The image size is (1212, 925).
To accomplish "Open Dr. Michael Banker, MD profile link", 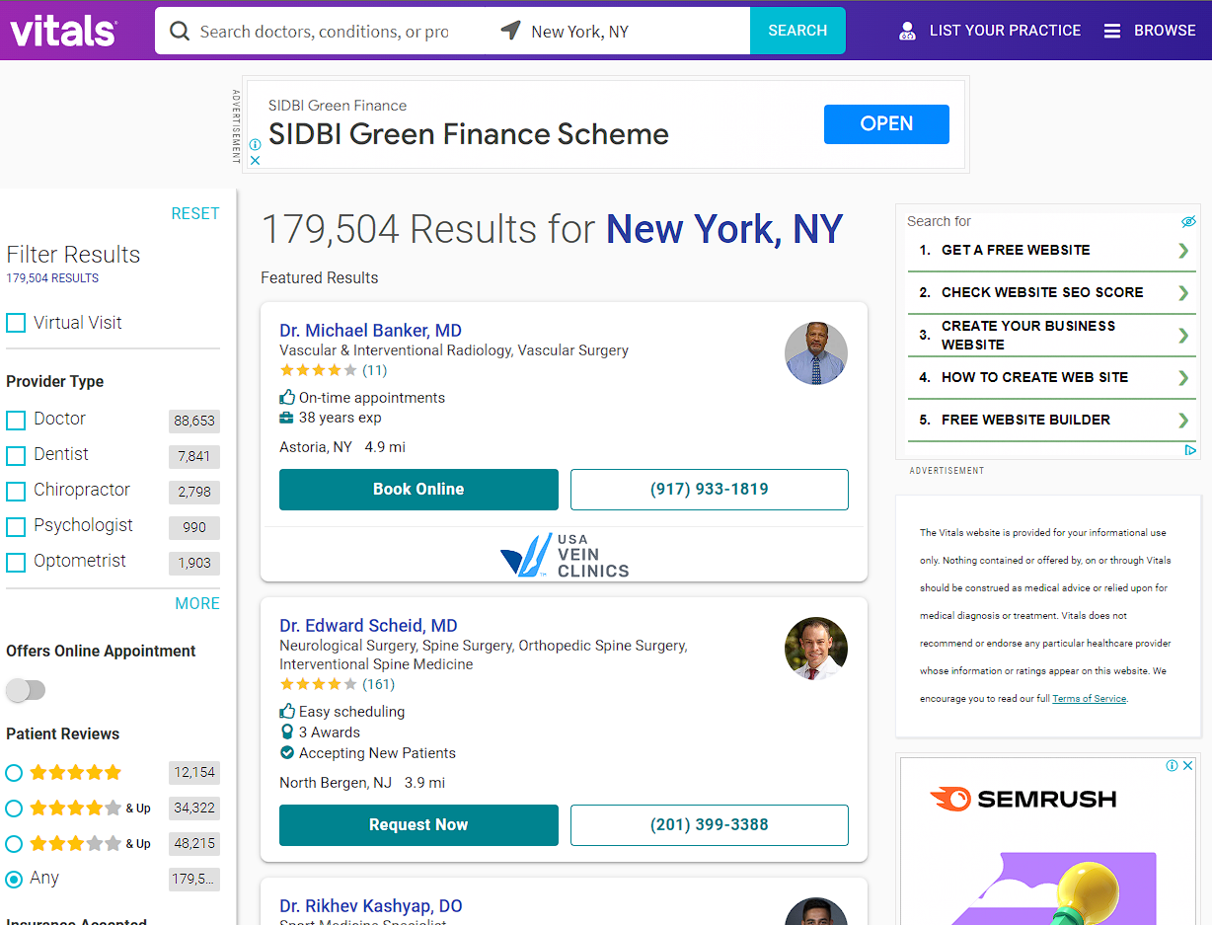I will tap(370, 331).
